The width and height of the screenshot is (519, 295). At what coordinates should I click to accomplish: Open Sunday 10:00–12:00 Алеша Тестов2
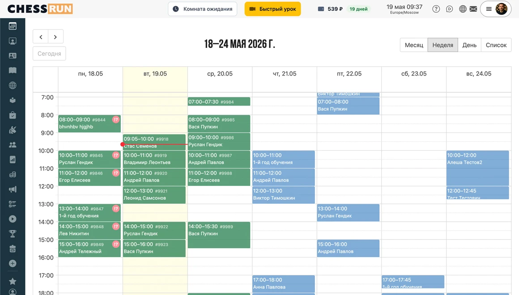click(478, 168)
